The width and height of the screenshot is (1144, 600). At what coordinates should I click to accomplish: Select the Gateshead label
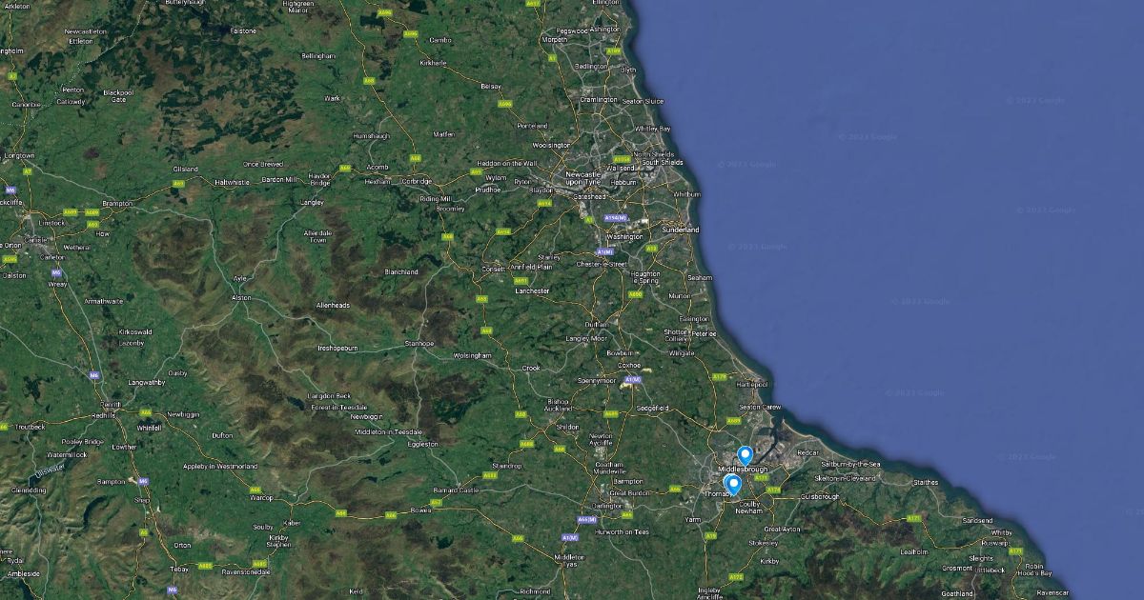[590, 196]
